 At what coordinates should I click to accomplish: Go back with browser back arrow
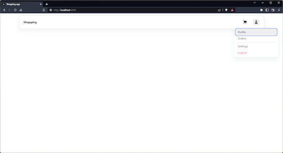pyautogui.click(x=4, y=10)
